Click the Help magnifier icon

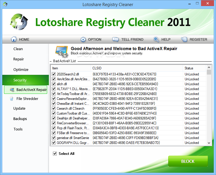coord(156,39)
